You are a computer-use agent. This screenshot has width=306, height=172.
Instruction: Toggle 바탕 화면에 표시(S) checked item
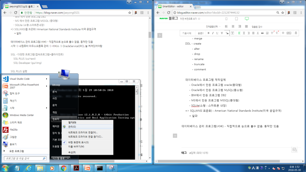point(87,142)
